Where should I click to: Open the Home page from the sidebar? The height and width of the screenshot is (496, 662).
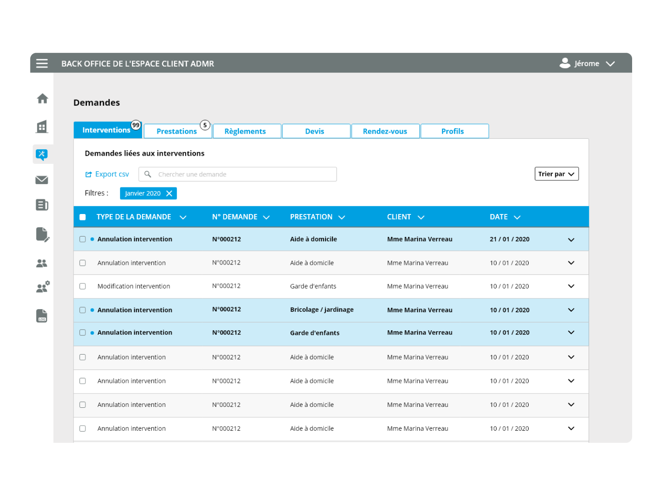[x=42, y=98]
